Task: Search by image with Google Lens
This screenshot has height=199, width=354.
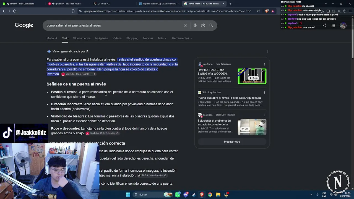Action: [203, 25]
